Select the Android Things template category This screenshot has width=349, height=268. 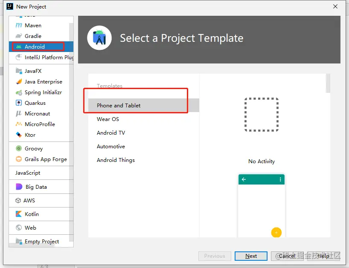click(x=143, y=160)
